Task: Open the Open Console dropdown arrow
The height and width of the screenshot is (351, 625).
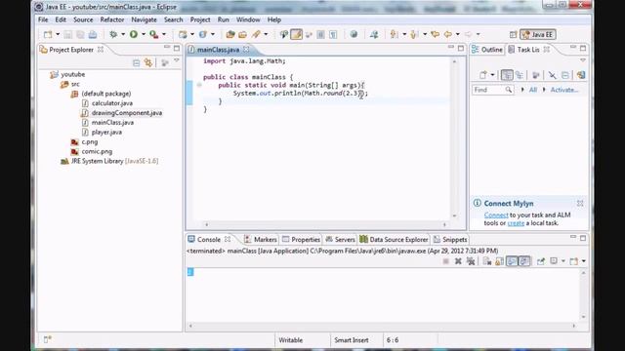Action: (x=584, y=261)
